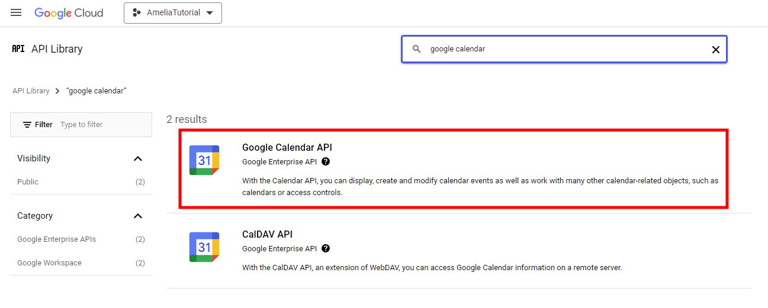Click help icon beside CalDAV API
The image size is (768, 308).
(x=326, y=249)
